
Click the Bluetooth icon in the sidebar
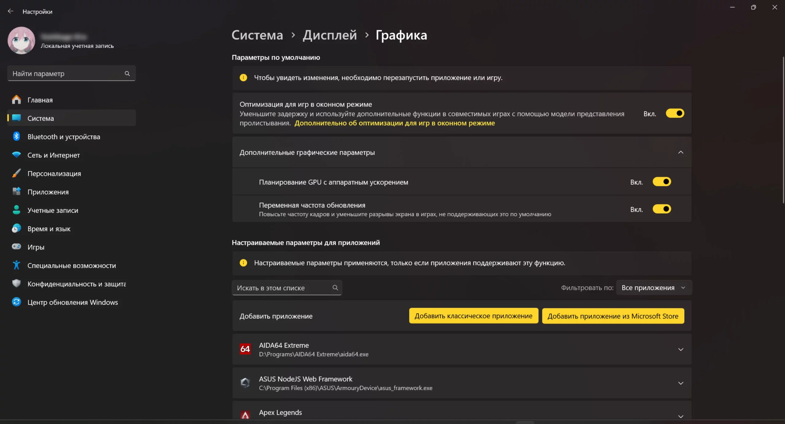coord(17,137)
